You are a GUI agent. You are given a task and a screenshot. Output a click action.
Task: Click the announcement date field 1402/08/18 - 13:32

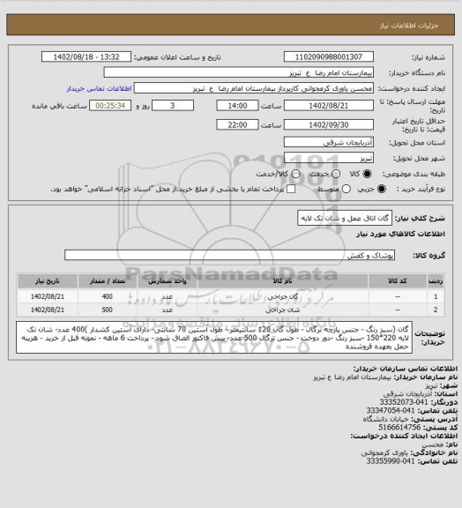86,56
